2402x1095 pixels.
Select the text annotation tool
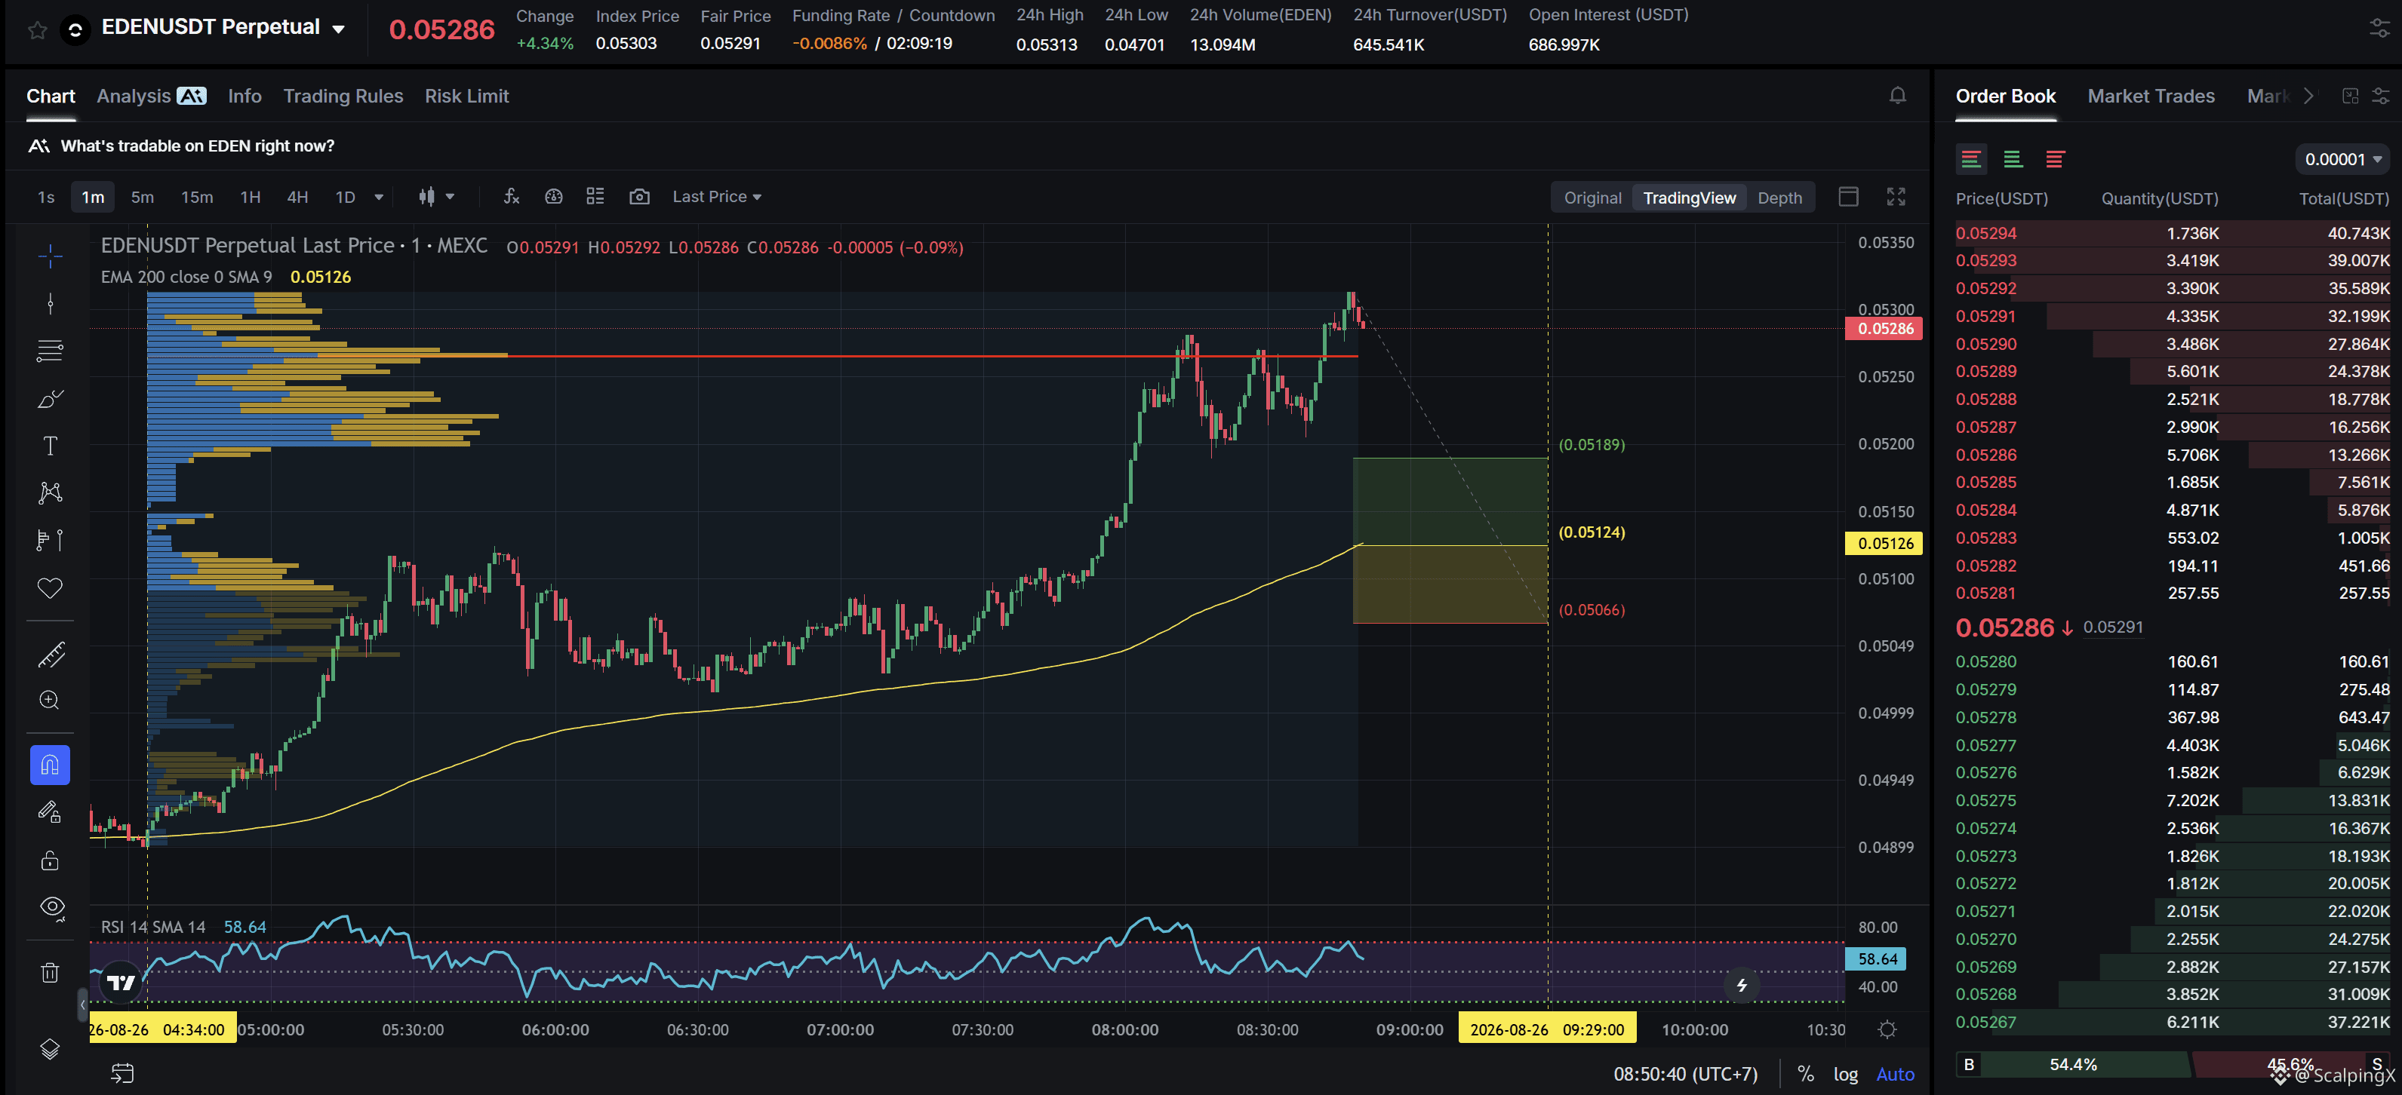tap(51, 446)
